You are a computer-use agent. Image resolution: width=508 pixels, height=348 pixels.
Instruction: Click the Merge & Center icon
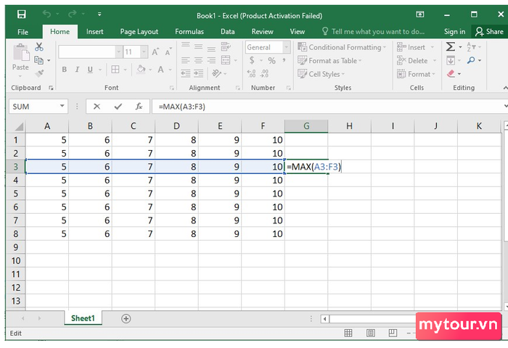click(226, 60)
